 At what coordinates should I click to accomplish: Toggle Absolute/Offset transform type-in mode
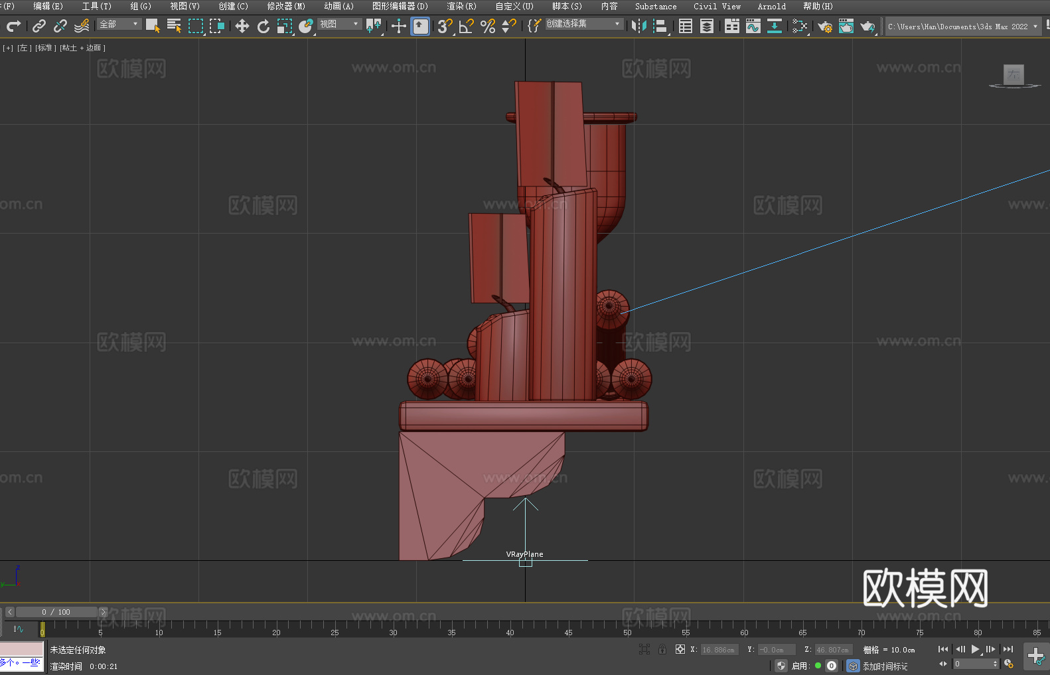point(680,649)
